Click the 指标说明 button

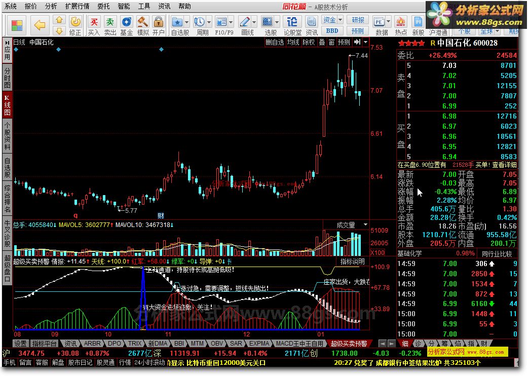click(352, 261)
